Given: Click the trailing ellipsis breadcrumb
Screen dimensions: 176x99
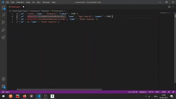Looking at the screenshot, I should click(x=66, y=11).
